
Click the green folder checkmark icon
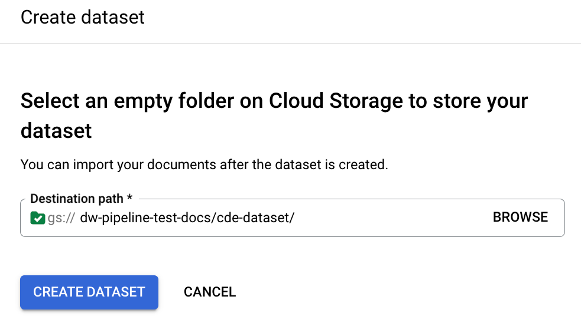point(37,218)
